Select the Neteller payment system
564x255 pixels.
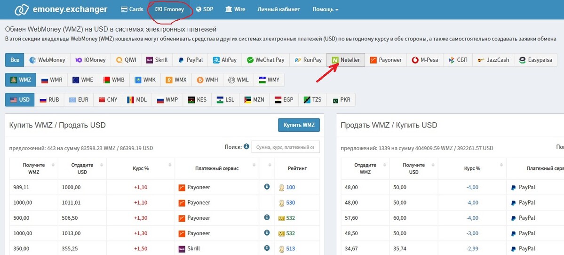click(346, 60)
